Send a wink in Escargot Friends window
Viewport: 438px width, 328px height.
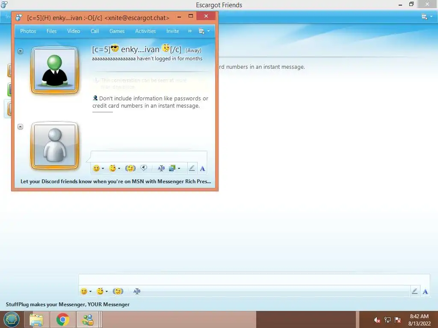coord(100,291)
